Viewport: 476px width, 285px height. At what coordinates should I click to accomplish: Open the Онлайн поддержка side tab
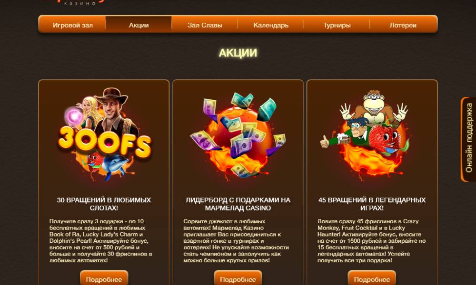(468, 139)
